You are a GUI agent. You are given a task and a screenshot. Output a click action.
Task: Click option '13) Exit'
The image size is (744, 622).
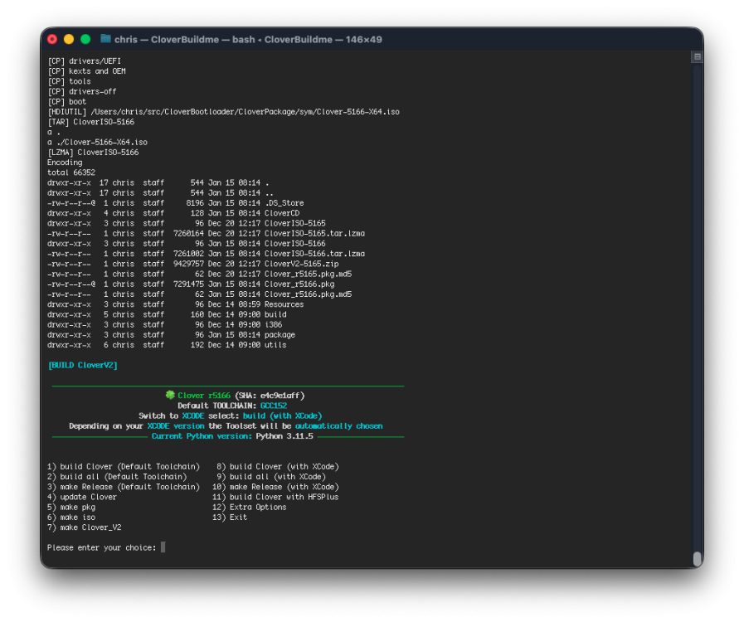230,518
